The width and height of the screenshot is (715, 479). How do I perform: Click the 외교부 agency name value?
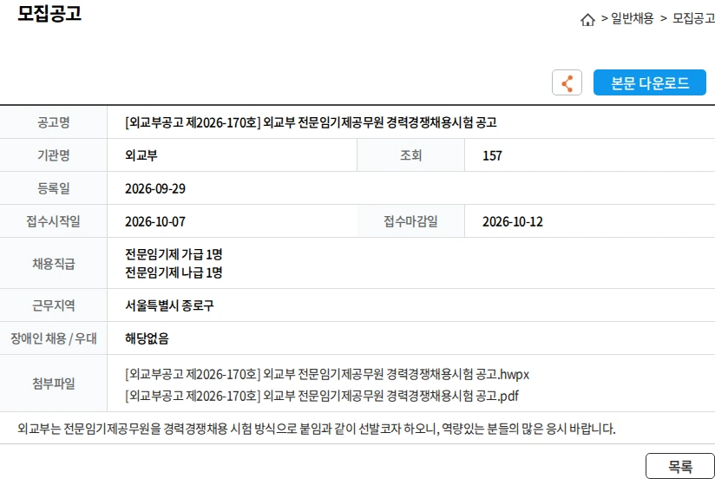(141, 155)
